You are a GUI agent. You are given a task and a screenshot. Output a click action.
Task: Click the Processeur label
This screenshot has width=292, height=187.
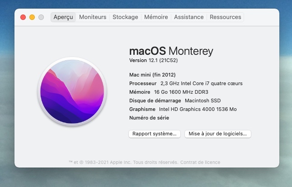pos(143,83)
